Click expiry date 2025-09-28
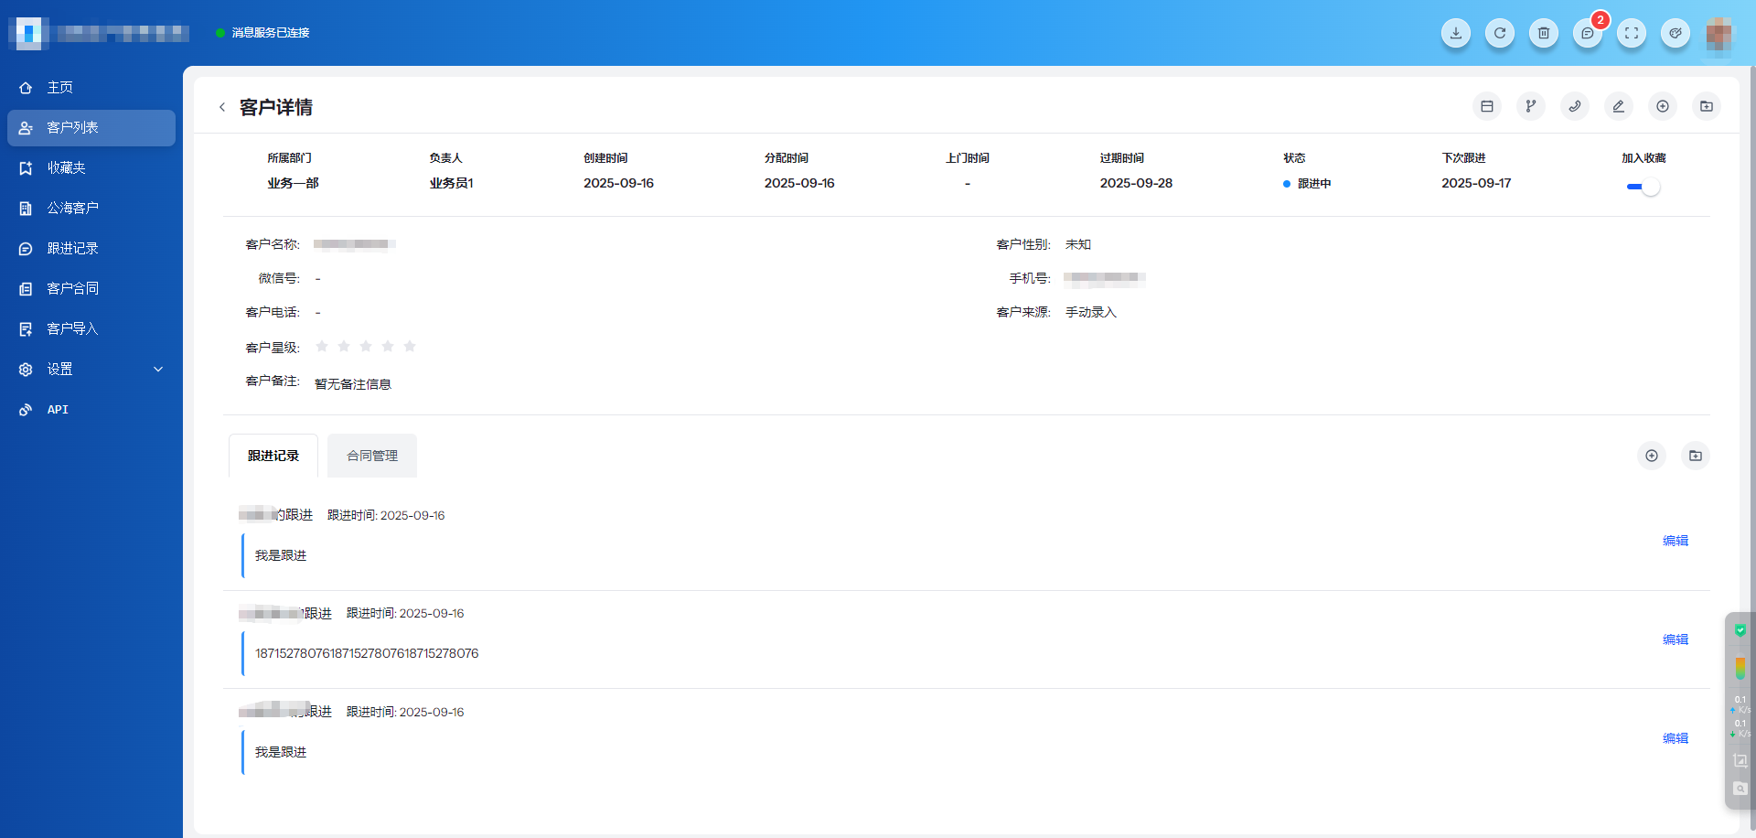The height and width of the screenshot is (838, 1756). click(x=1136, y=183)
